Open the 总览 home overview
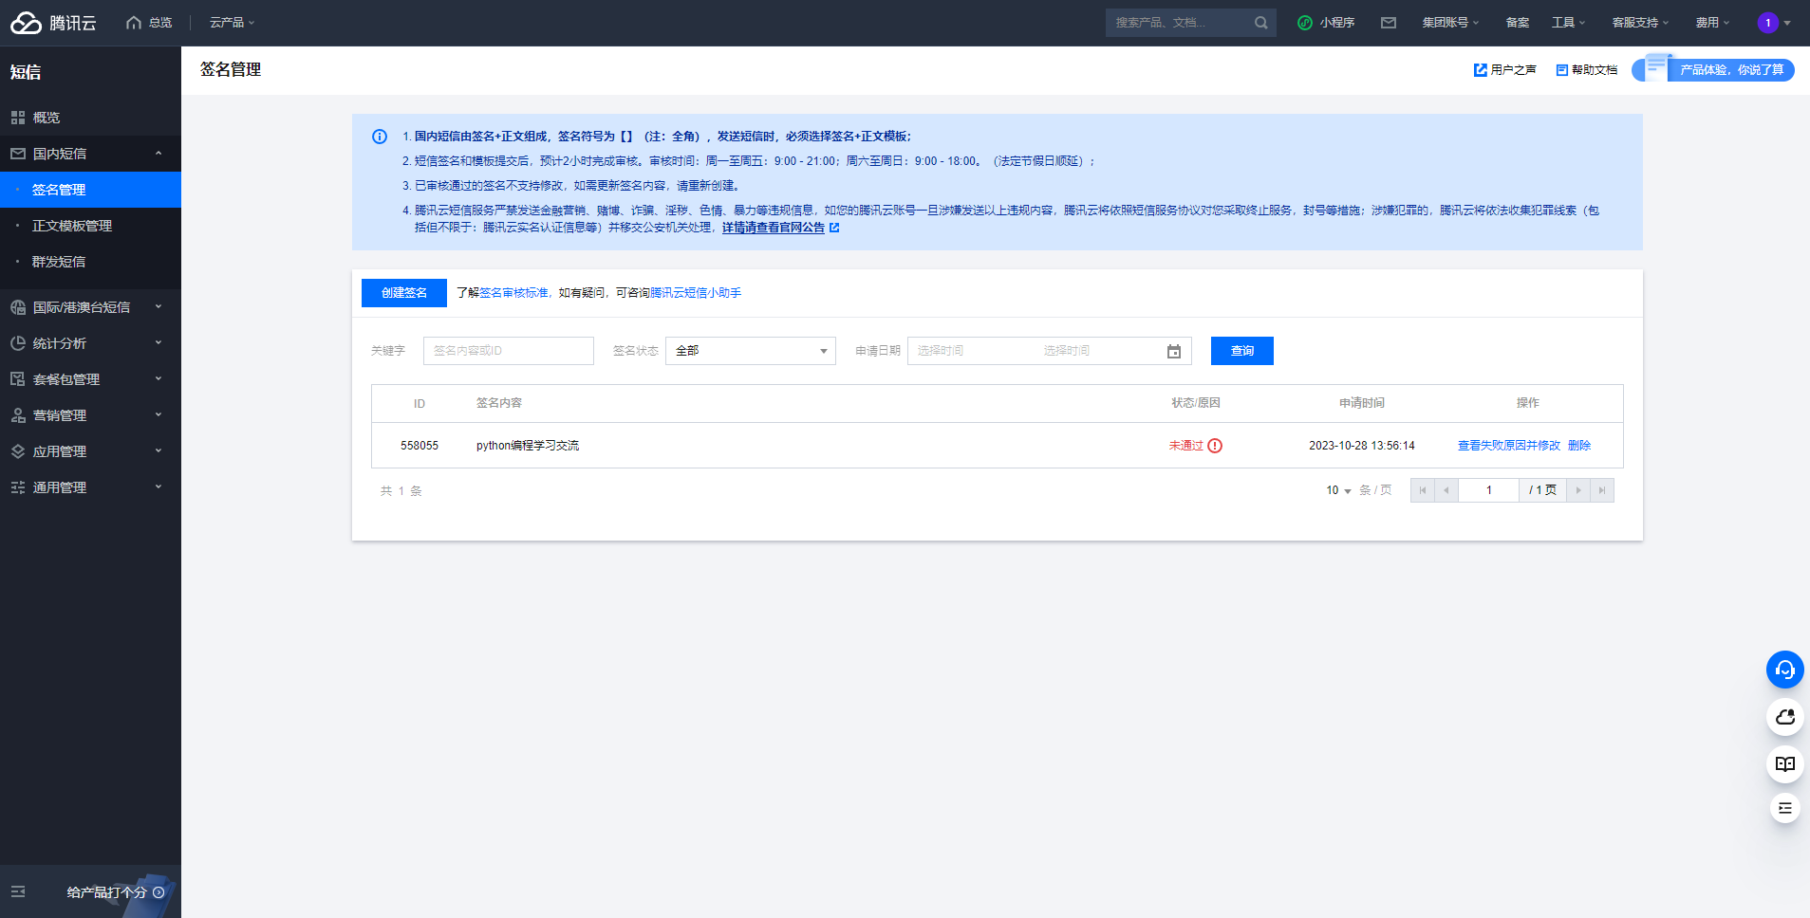Viewport: 1810px width, 918px height. click(149, 23)
